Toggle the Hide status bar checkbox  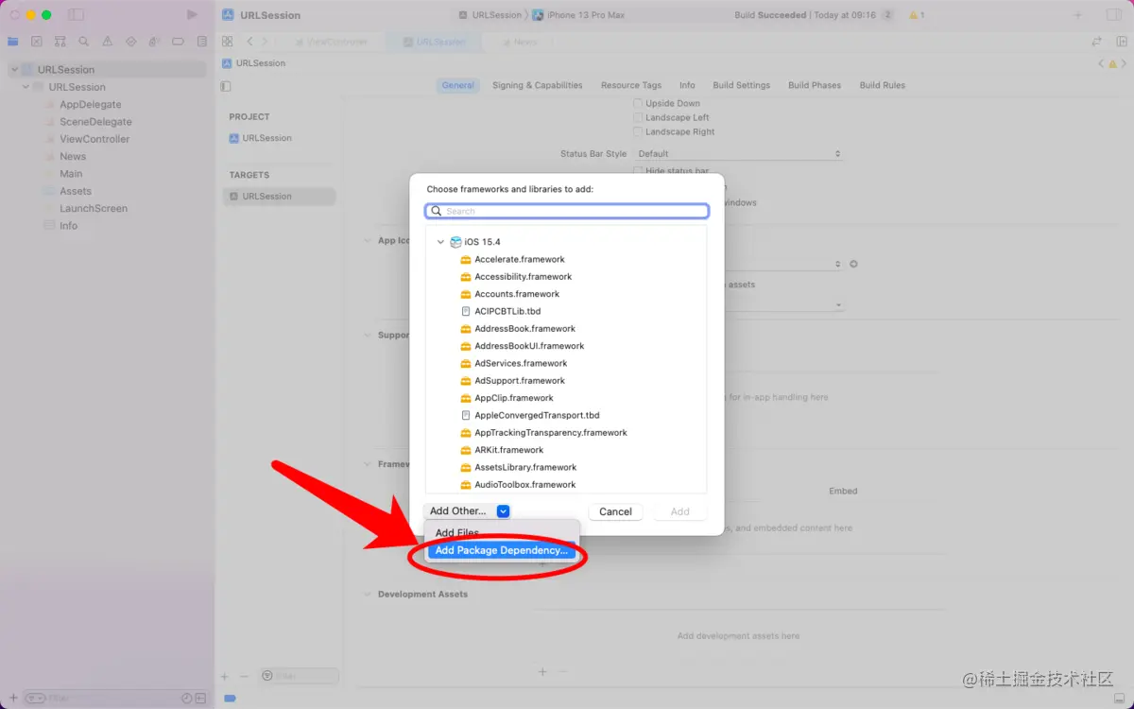tap(638, 171)
